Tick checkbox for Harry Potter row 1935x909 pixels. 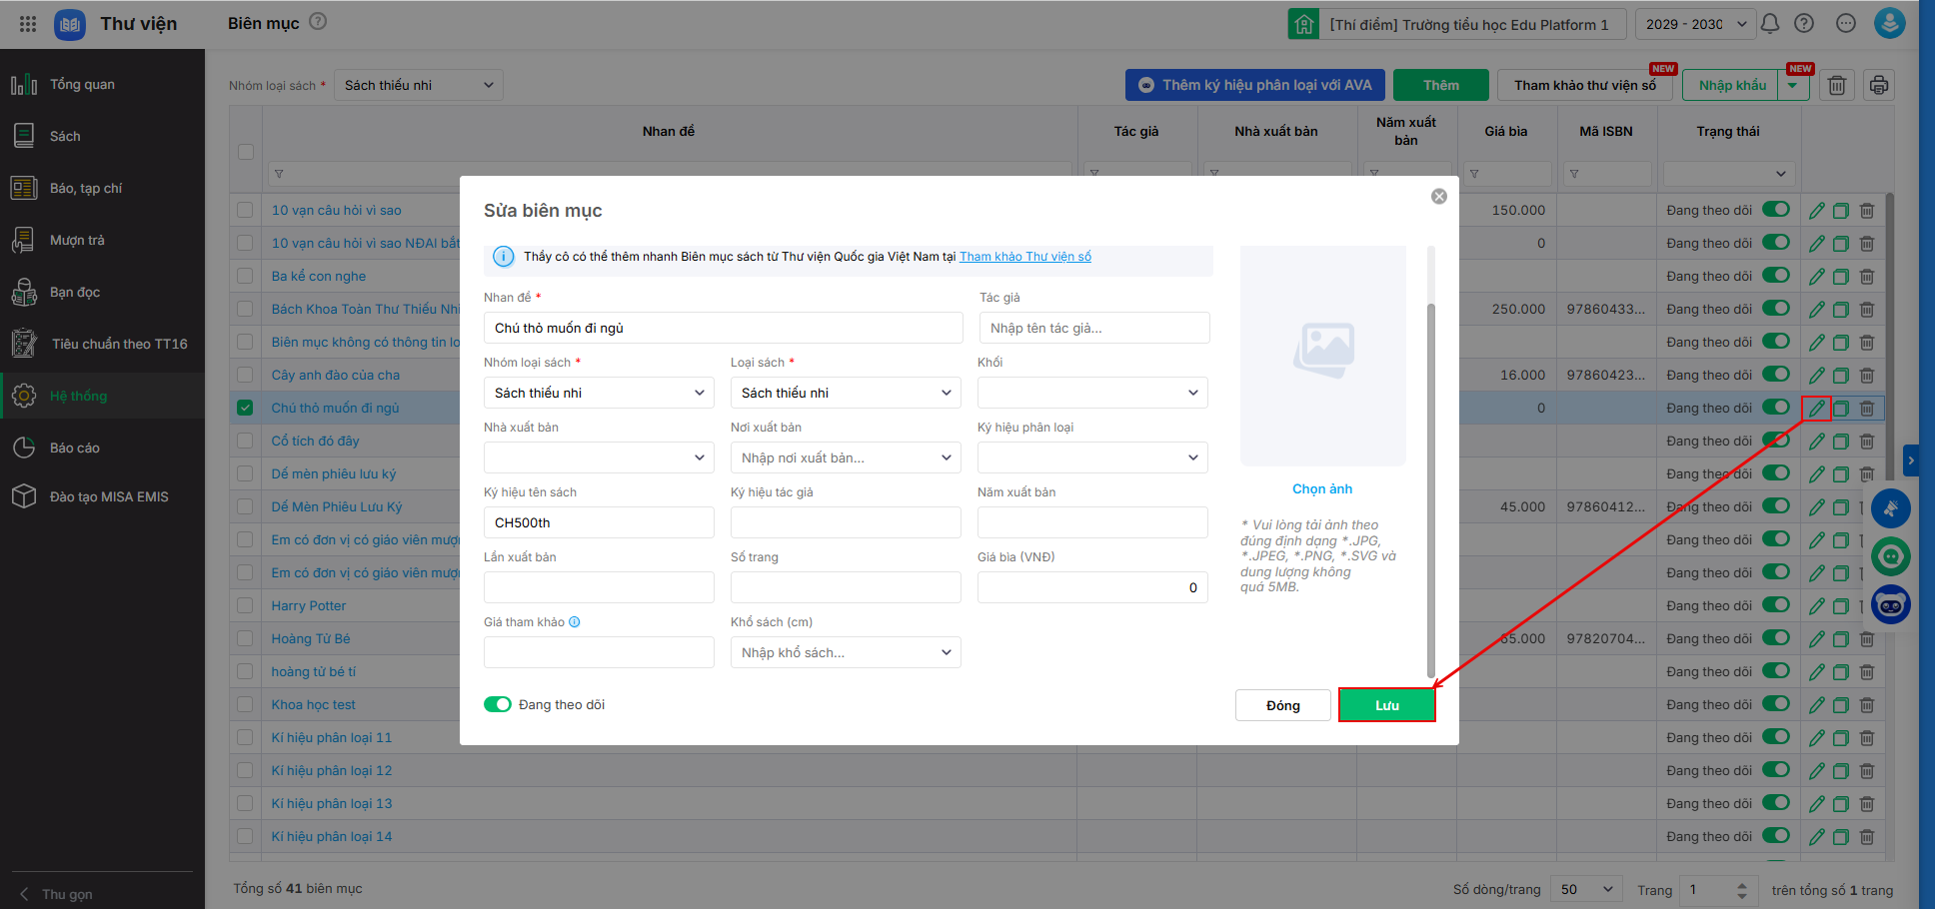[245, 605]
